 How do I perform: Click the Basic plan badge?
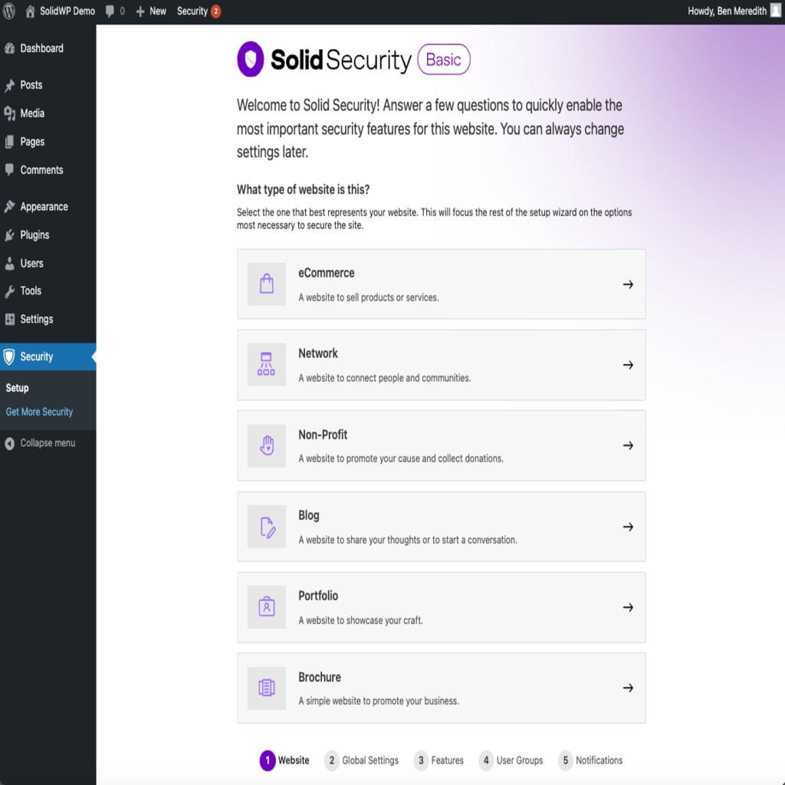(x=444, y=60)
